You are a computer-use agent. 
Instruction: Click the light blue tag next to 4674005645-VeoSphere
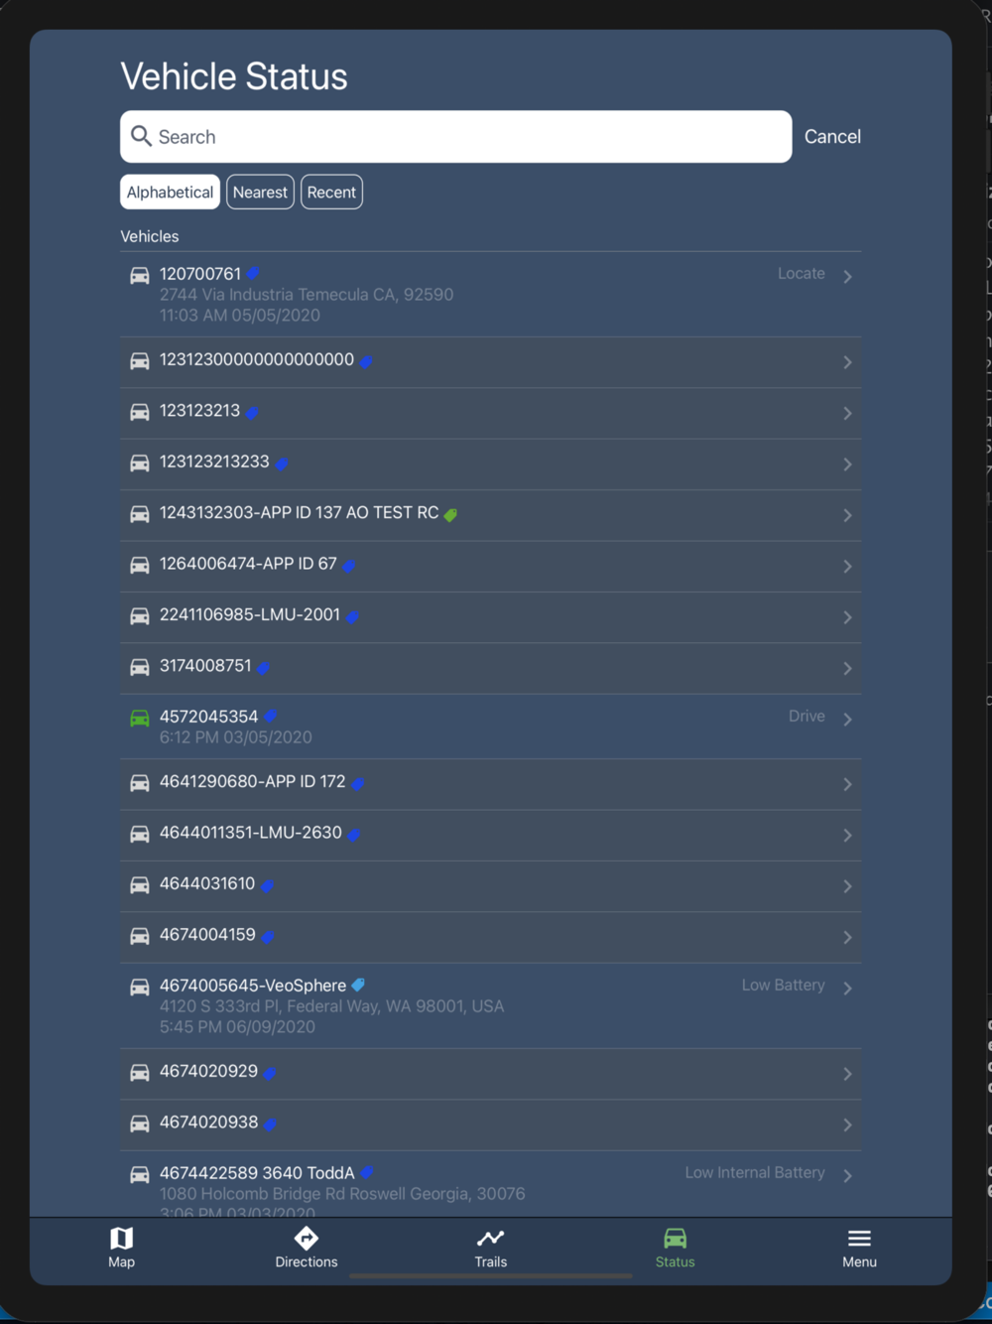pos(358,986)
